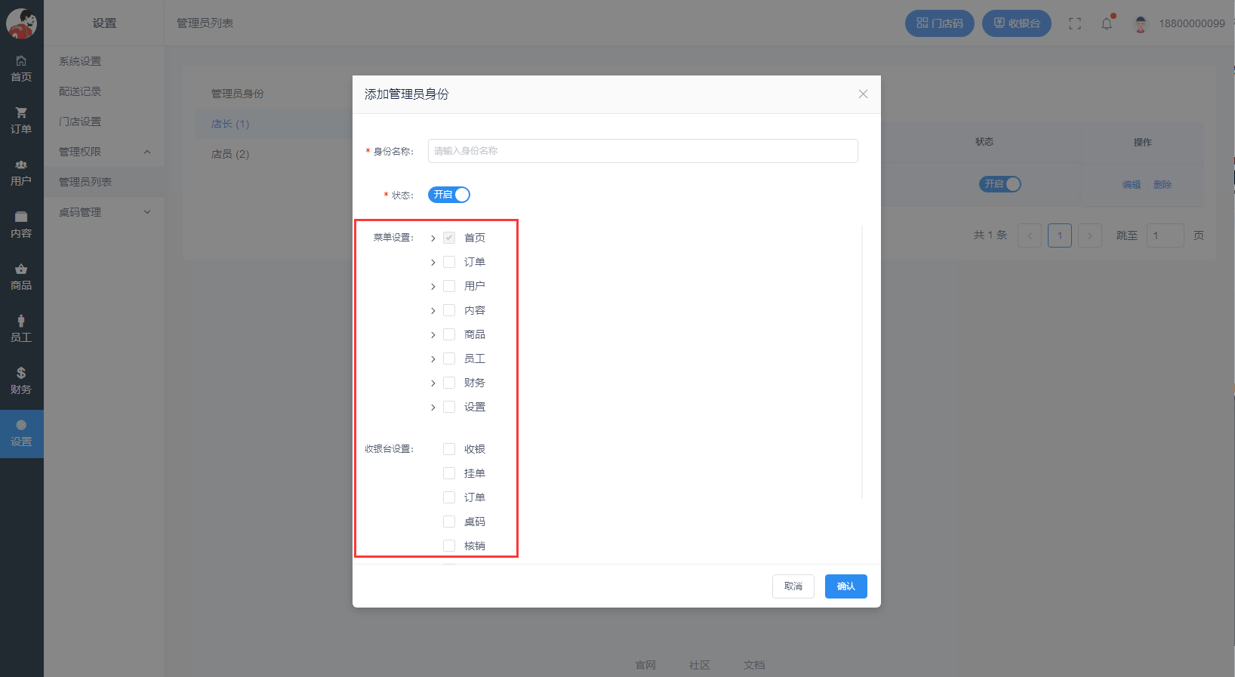
Task: Open the 设置 settings sidebar icon
Action: [x=21, y=433]
